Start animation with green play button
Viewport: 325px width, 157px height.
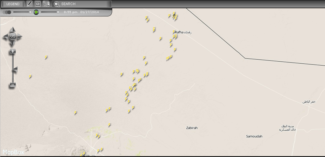36,12
